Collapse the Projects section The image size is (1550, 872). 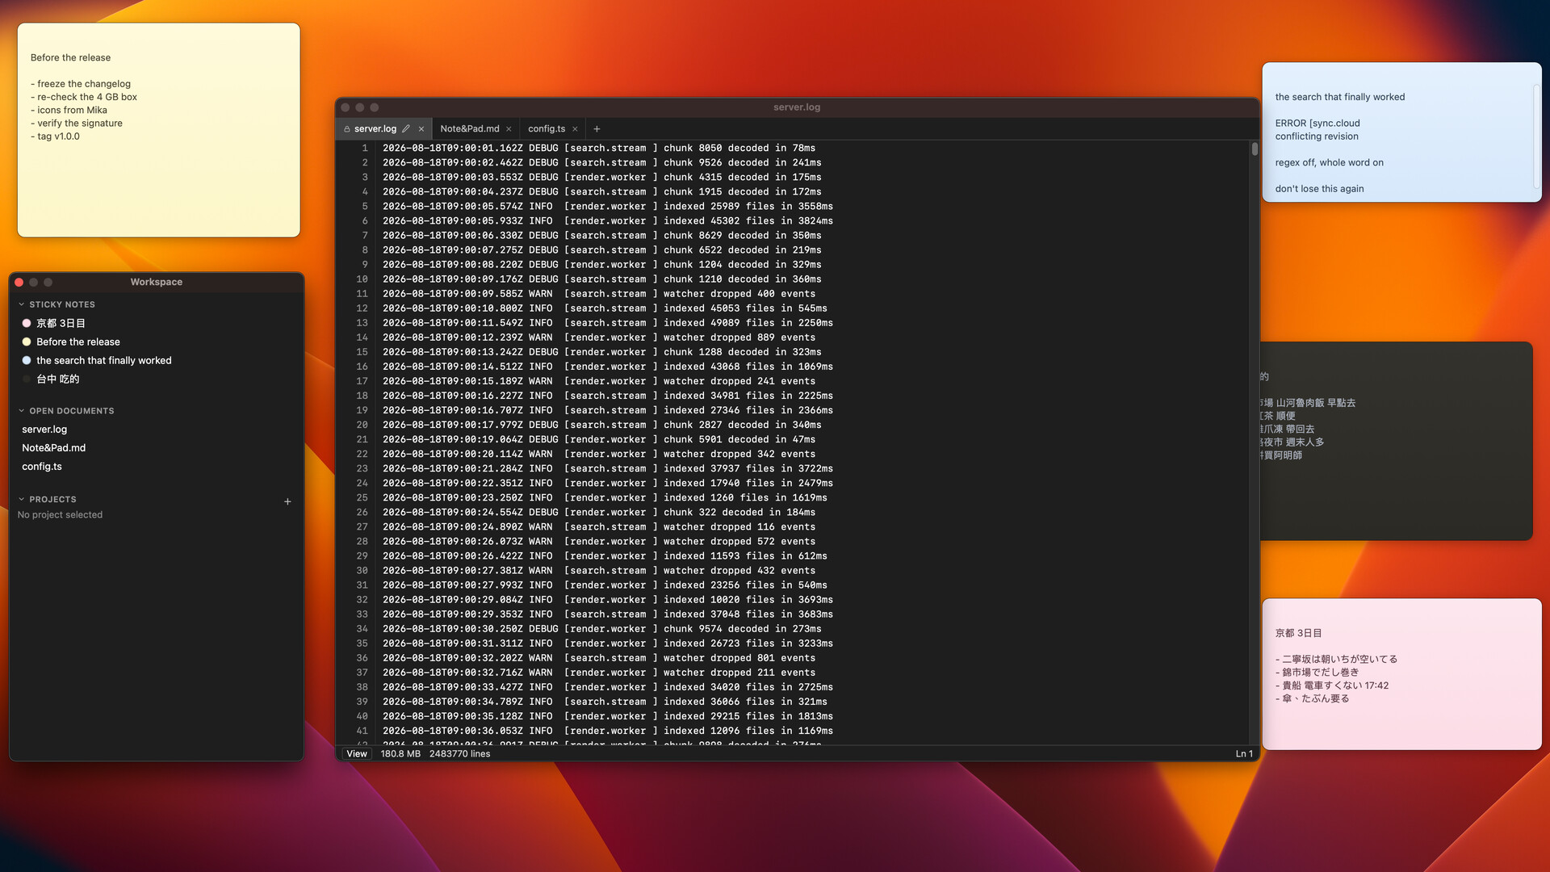22,499
